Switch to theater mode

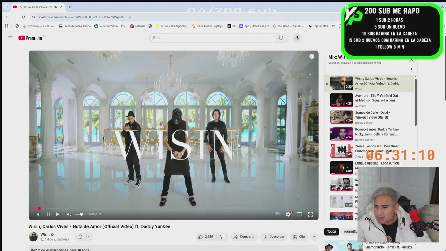pyautogui.click(x=299, y=214)
